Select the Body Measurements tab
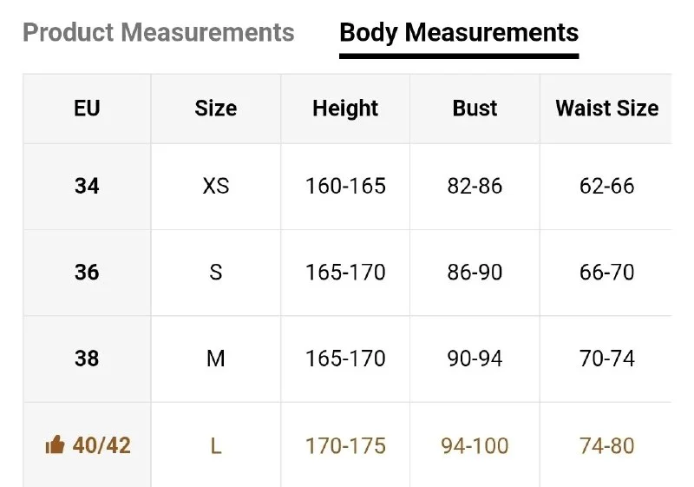This screenshot has height=487, width=694. tap(459, 33)
